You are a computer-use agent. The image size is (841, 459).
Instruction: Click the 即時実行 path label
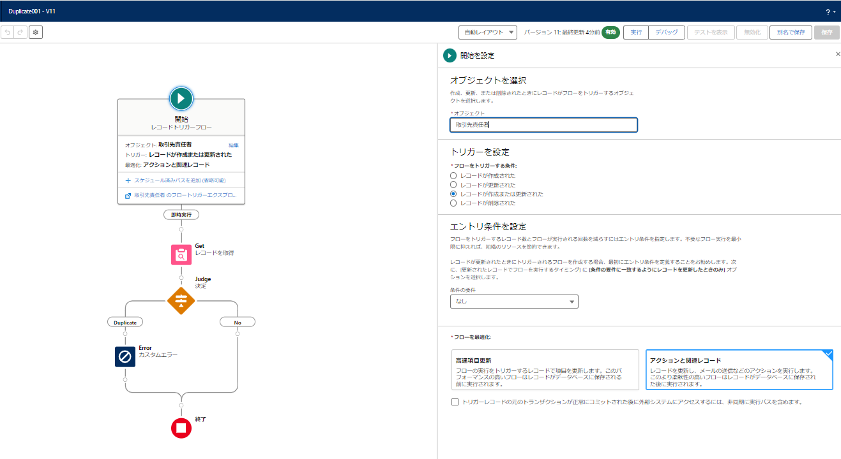(181, 215)
